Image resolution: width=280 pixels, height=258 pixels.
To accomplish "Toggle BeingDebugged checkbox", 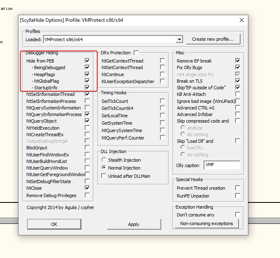I will pos(87,67).
